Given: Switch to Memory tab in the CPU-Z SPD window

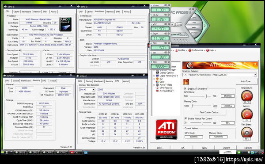Looking at the screenshot, I should click(x=109, y=81).
